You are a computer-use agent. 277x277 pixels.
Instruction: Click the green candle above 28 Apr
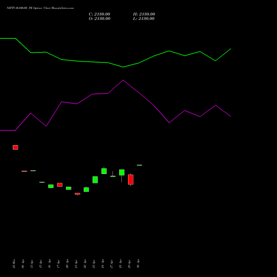click(x=122, y=172)
